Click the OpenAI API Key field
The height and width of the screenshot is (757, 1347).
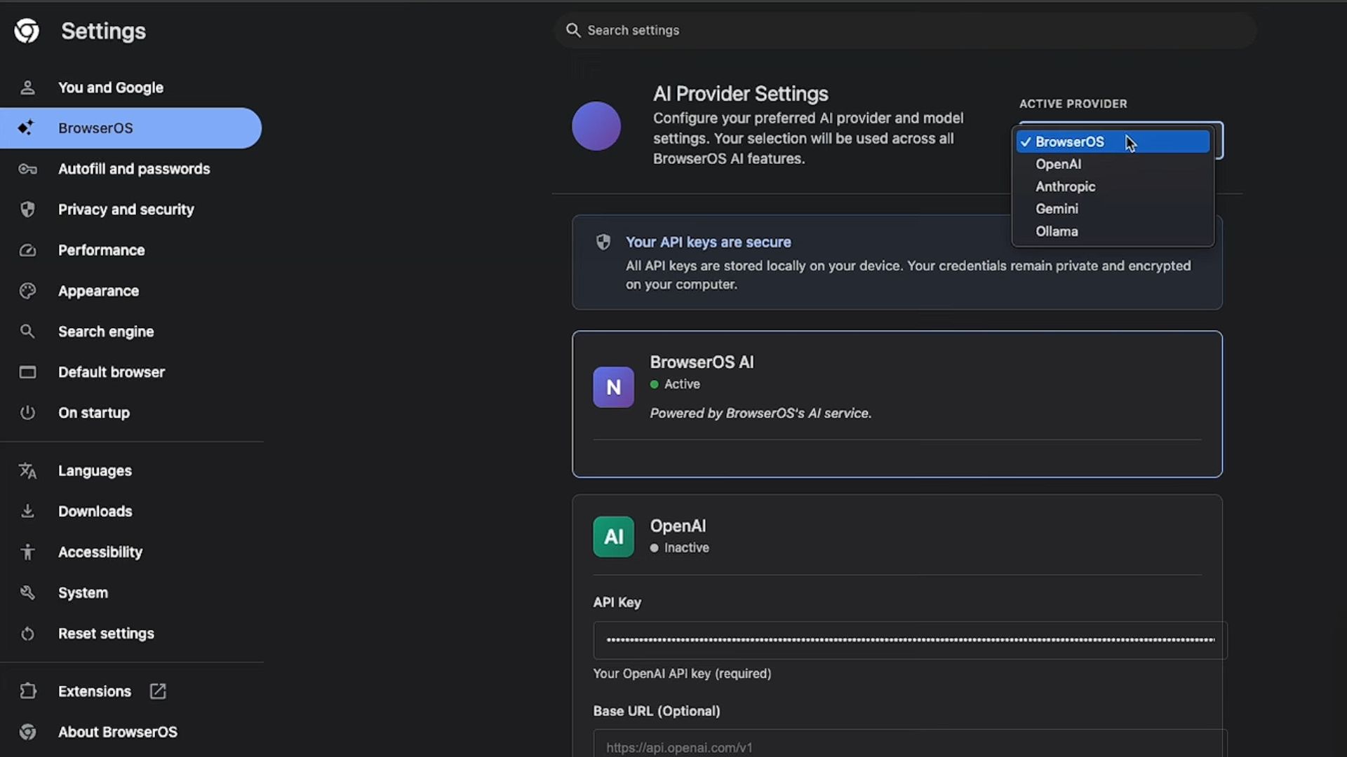coord(909,640)
